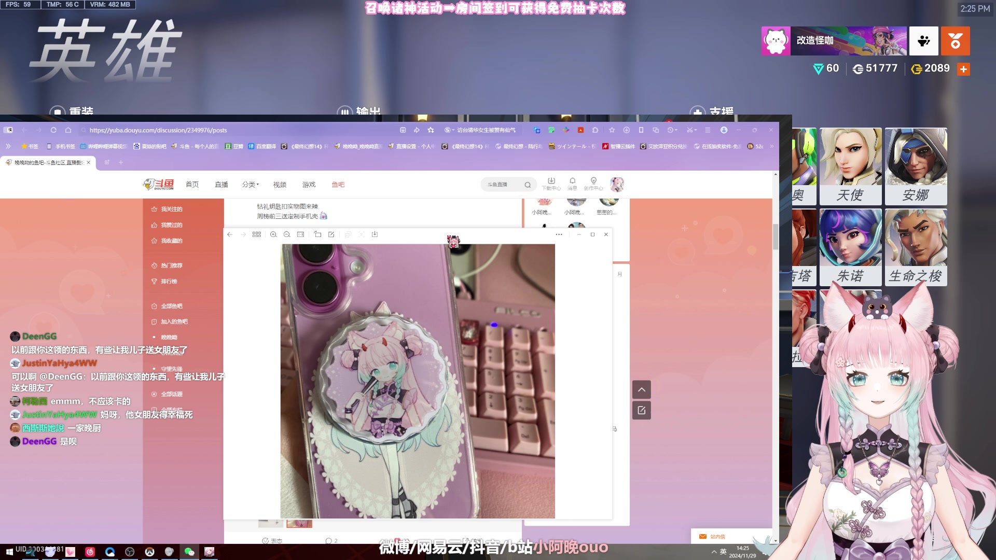
Task: Go to previous image in viewer
Action: [230, 234]
